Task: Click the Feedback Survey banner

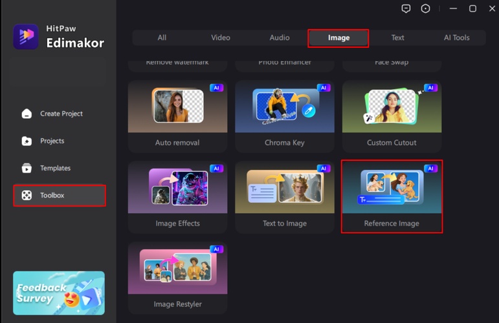Action: coord(59,293)
